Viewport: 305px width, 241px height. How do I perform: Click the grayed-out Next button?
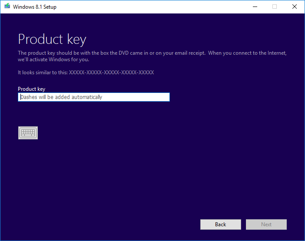point(266,224)
